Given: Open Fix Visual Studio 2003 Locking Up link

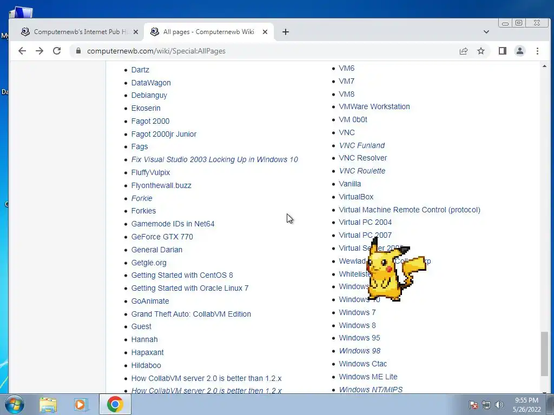Looking at the screenshot, I should [x=214, y=159].
